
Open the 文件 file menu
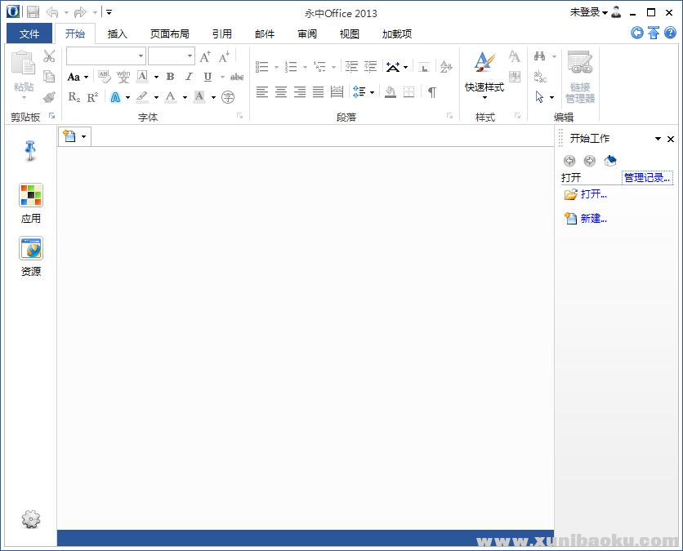pos(29,33)
